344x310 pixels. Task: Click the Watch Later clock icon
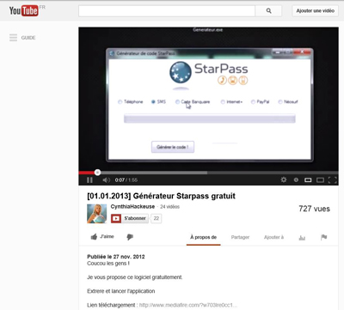coord(296,179)
